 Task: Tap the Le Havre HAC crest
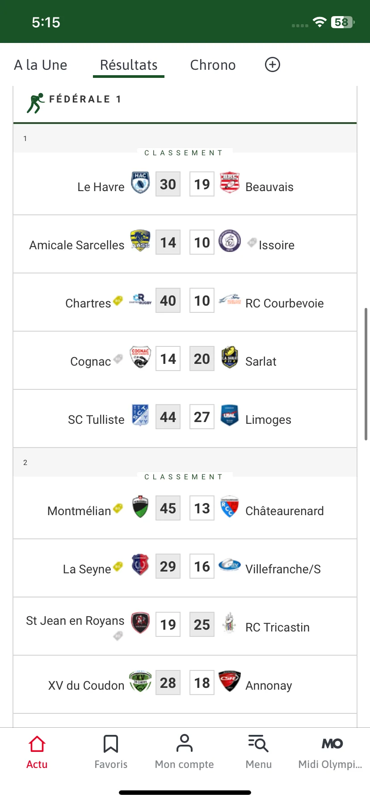point(140,183)
